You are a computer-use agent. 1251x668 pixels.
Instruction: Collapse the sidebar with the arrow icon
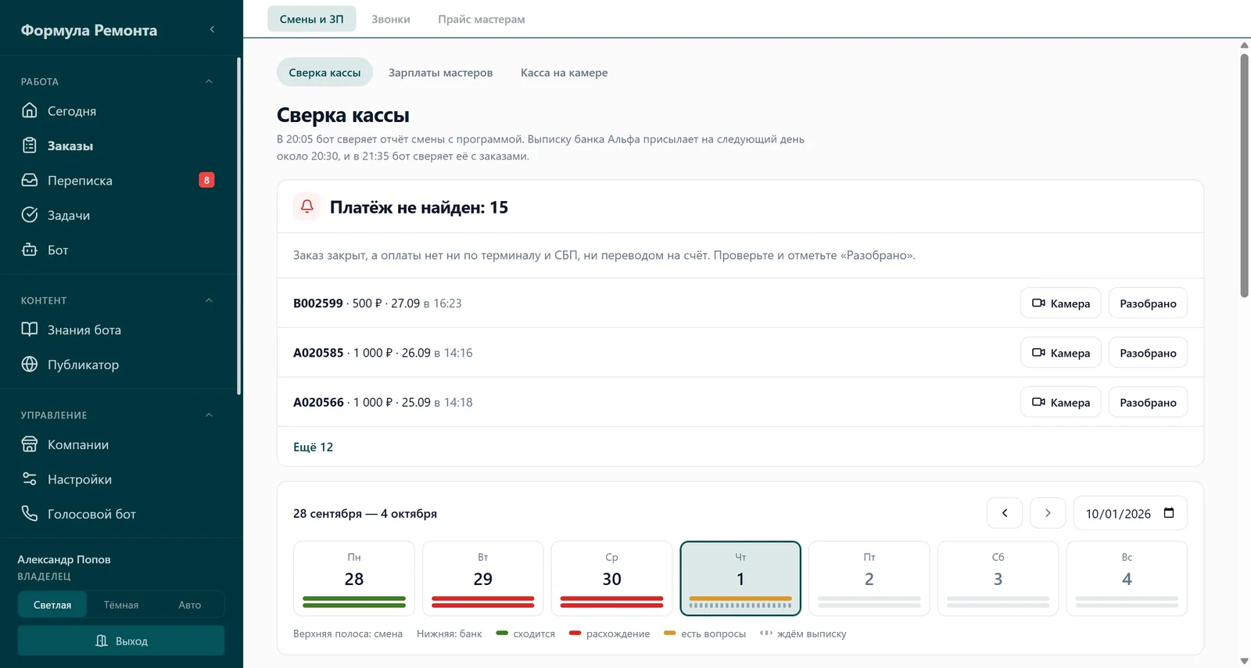[212, 30]
